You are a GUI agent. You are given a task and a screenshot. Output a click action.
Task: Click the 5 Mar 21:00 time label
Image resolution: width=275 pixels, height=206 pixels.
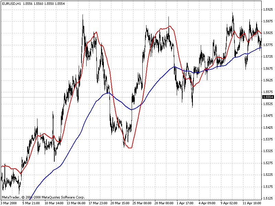tap(31, 203)
